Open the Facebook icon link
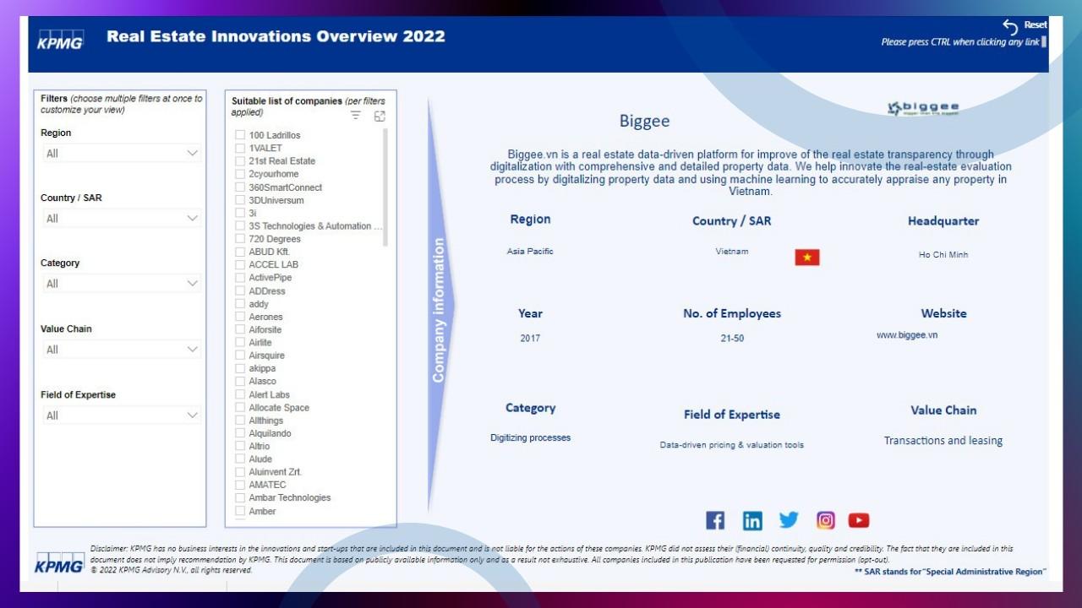The width and height of the screenshot is (1082, 608). [715, 520]
